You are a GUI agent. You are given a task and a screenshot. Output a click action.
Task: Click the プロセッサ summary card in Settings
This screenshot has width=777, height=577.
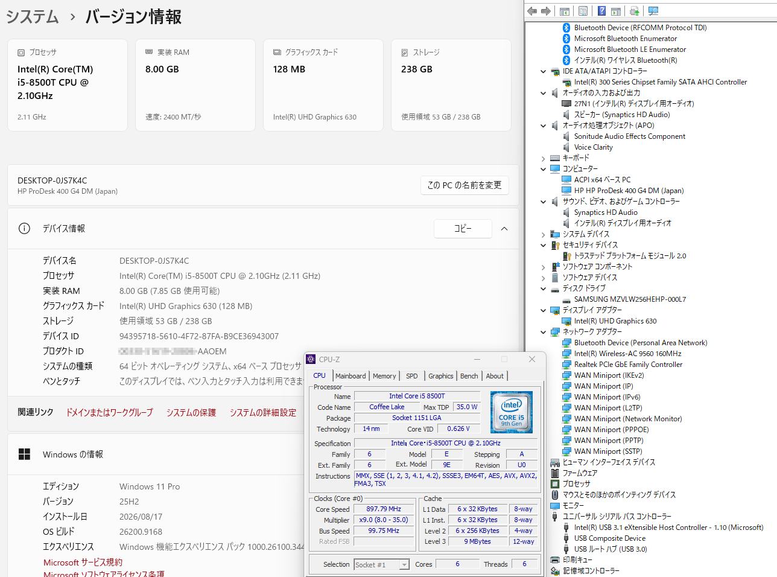tap(68, 85)
